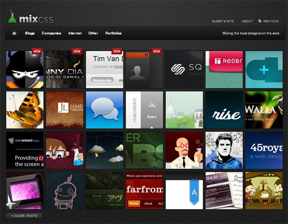
Task: Open the Squarespace logo thumbnail
Action: [184, 70]
